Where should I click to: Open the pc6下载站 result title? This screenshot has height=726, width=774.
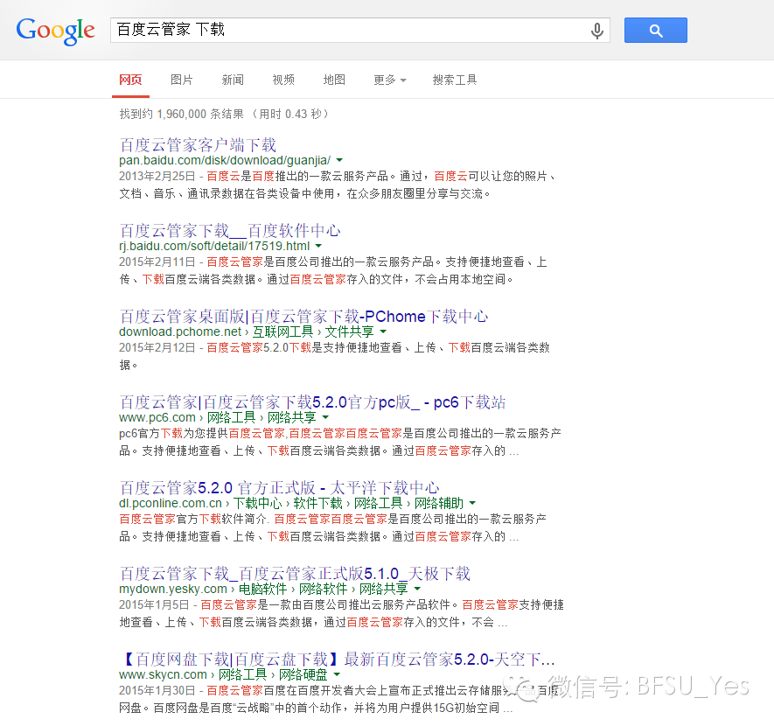(312, 402)
